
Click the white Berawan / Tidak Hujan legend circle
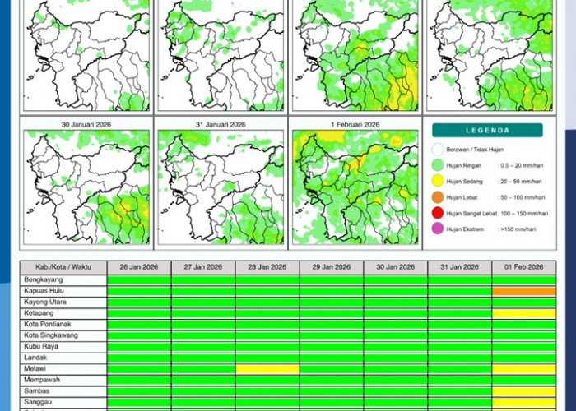(x=437, y=150)
